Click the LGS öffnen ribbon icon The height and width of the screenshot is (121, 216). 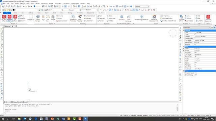coord(15,18)
